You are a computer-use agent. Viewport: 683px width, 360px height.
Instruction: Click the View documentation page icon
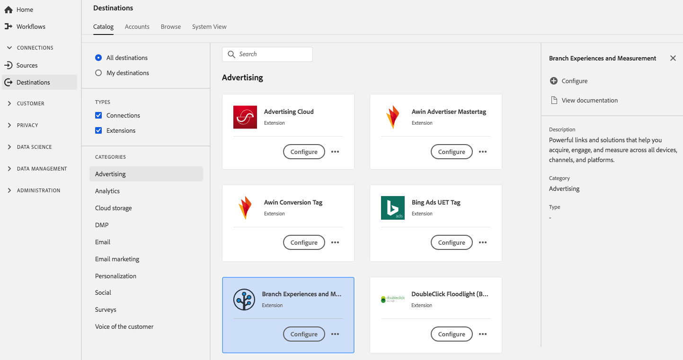pyautogui.click(x=554, y=100)
